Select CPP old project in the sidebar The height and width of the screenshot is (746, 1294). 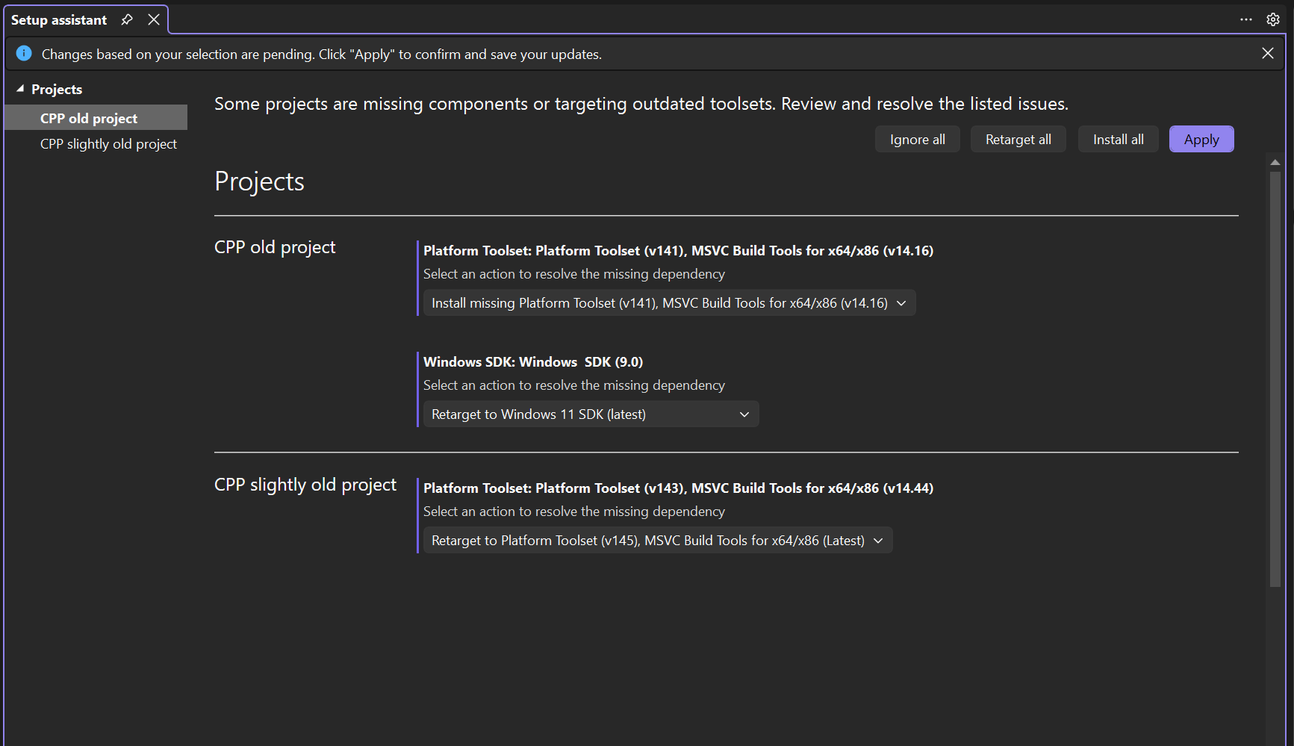tap(88, 117)
